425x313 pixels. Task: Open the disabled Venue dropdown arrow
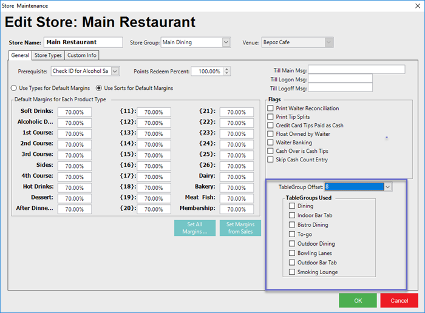pos(328,42)
